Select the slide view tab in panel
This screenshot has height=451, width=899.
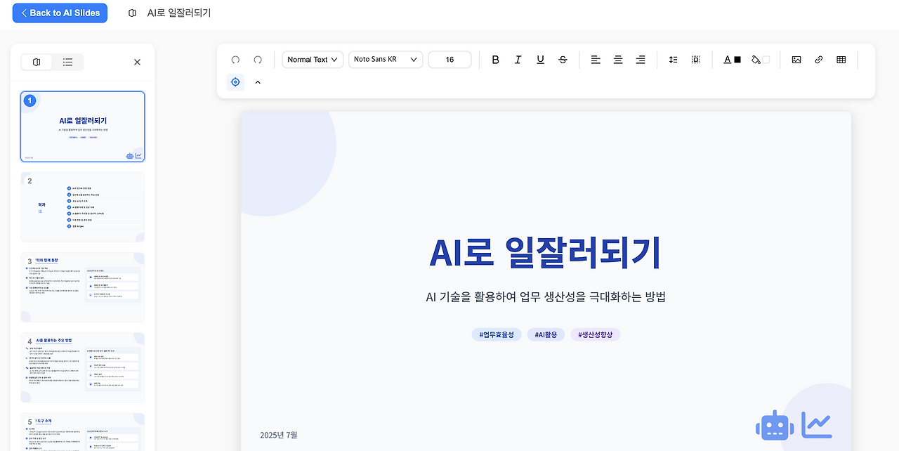coord(37,62)
